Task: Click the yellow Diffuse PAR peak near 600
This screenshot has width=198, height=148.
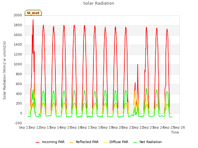Action: click(x=34, y=84)
